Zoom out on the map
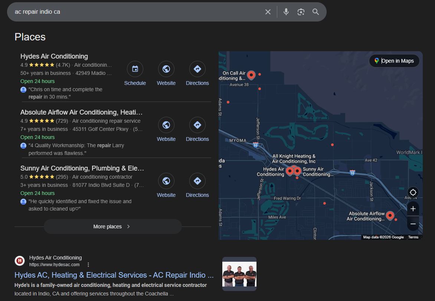The image size is (435, 301). point(413,224)
